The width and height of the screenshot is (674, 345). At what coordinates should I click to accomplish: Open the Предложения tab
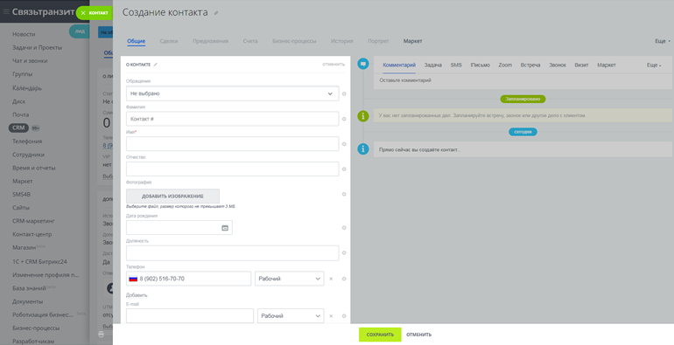pyautogui.click(x=210, y=41)
